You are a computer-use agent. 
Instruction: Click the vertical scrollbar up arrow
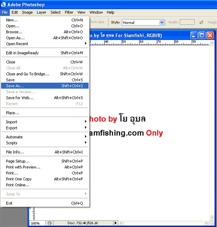pos(212,43)
